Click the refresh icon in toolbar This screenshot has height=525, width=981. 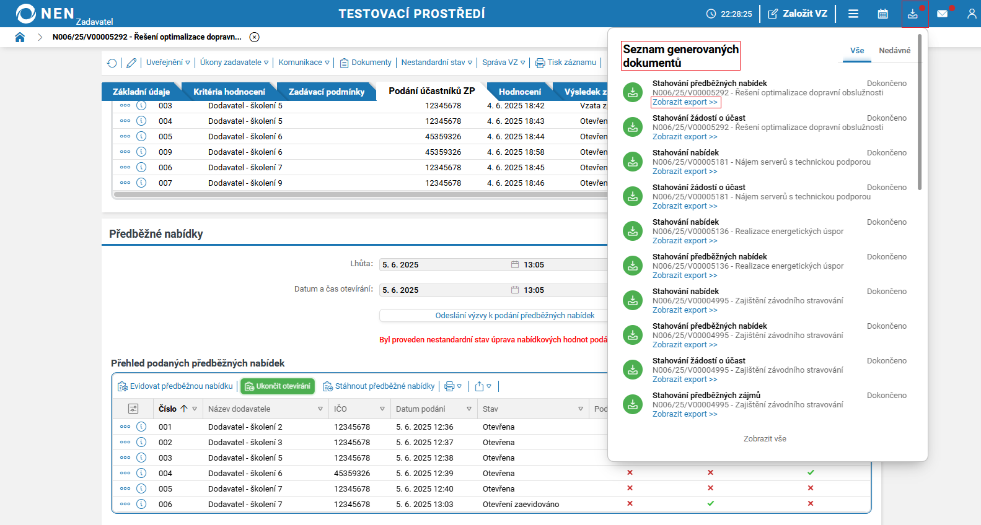click(112, 63)
